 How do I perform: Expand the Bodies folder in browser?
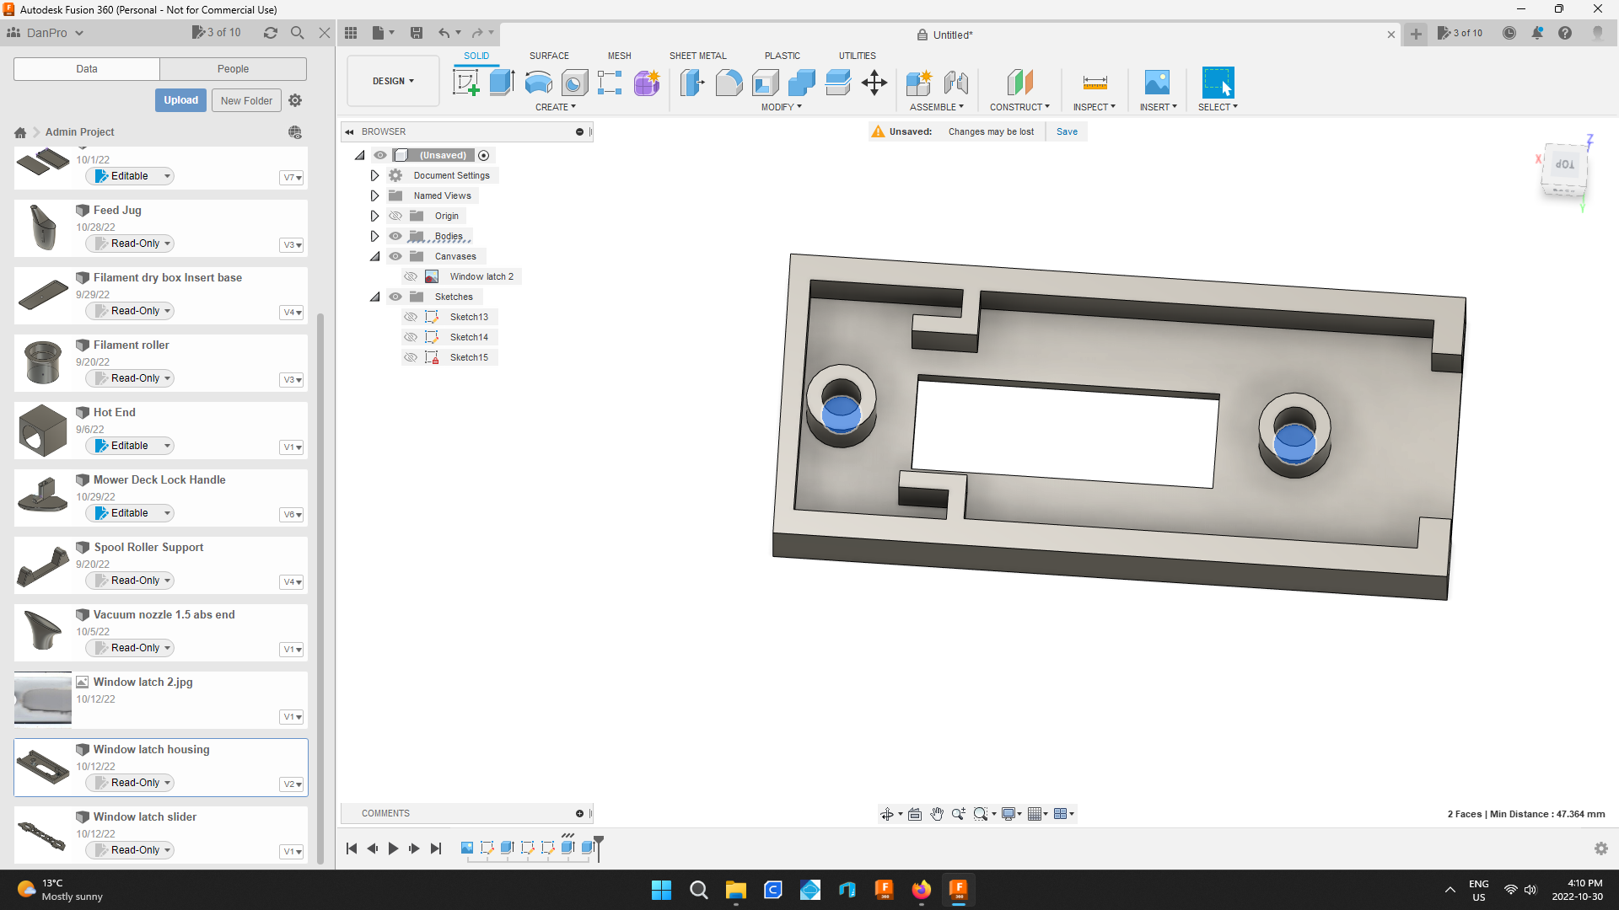376,236
